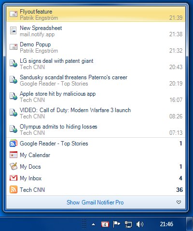Screen dimensions: 193x231
Task: Open the New Spreadsheet notification
Action: (96, 30)
